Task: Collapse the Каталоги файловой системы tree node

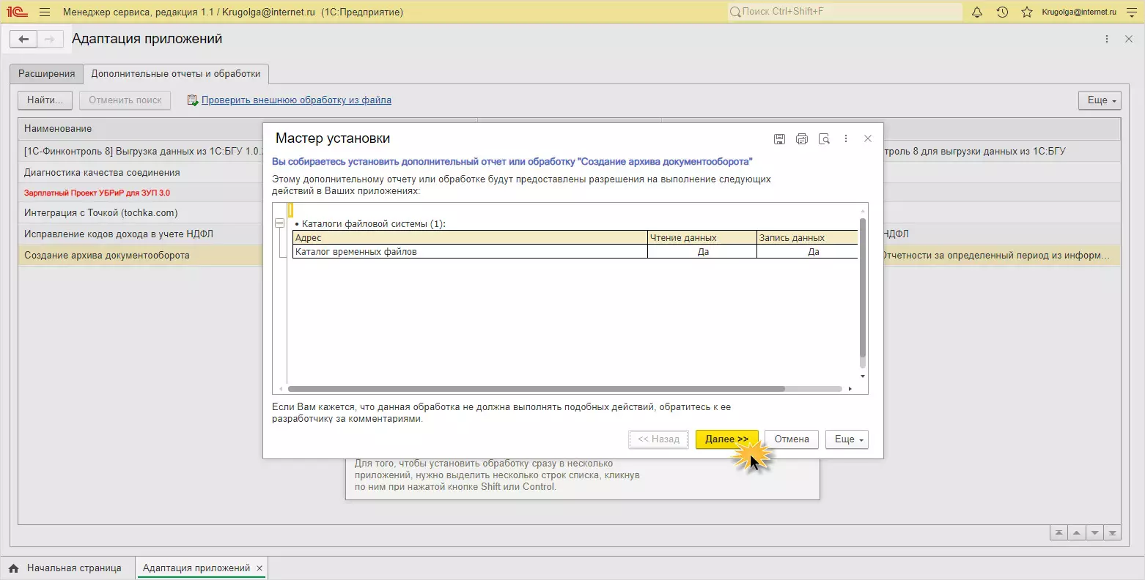Action: coord(279,224)
